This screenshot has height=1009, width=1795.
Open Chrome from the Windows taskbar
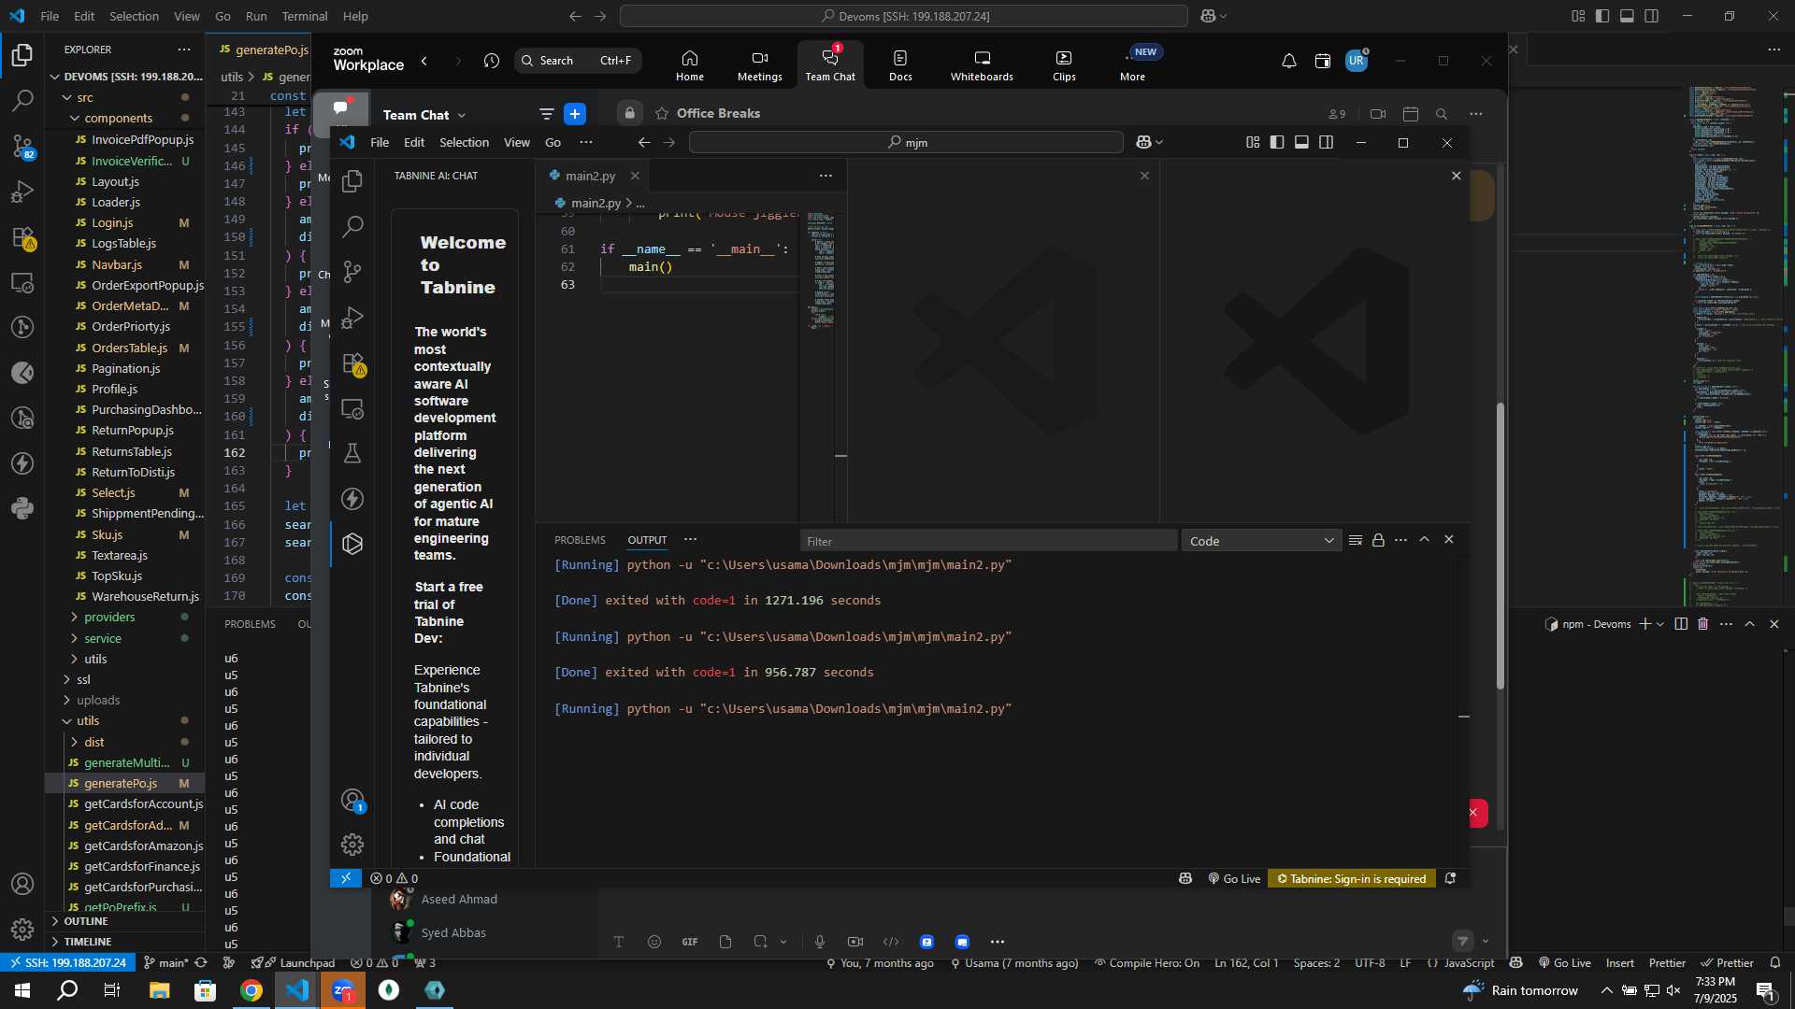pyautogui.click(x=251, y=990)
